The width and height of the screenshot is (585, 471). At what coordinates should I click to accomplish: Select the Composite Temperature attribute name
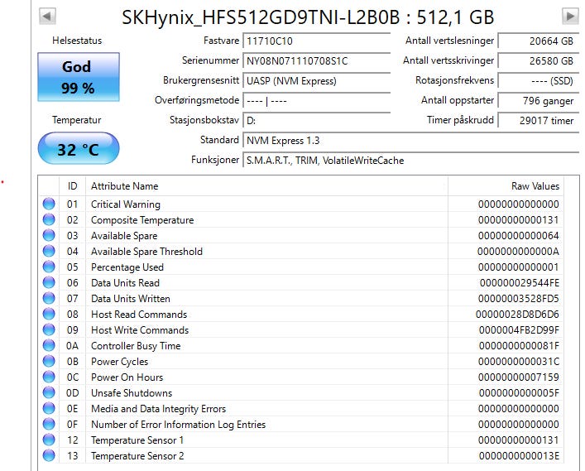click(142, 220)
